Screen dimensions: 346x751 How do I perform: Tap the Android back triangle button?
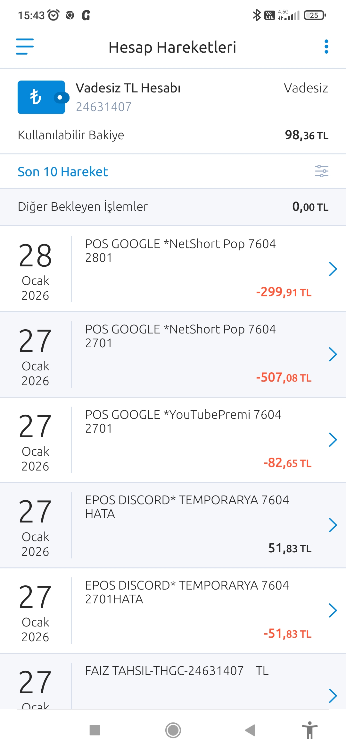(250, 730)
